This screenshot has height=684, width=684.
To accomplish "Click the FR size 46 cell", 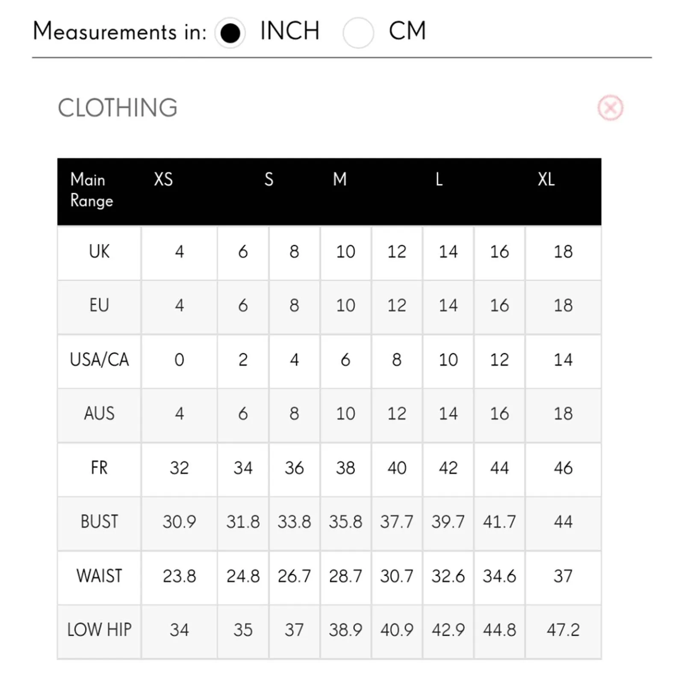I will 563,469.
